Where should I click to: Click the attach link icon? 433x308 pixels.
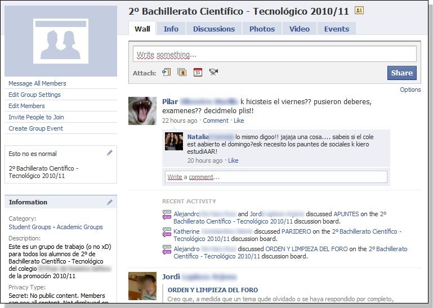point(166,72)
